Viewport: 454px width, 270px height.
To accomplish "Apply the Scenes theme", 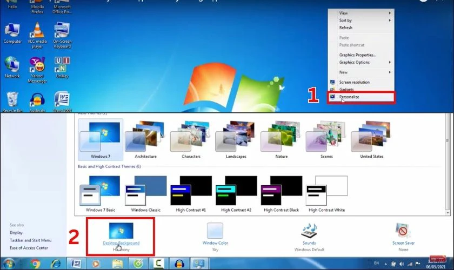I will pyautogui.click(x=326, y=139).
